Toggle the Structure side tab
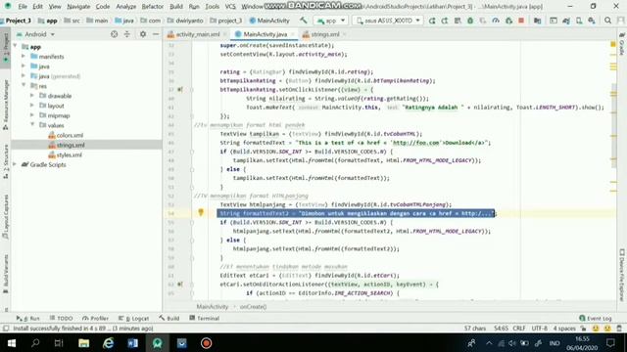The image size is (627, 352). 6,161
